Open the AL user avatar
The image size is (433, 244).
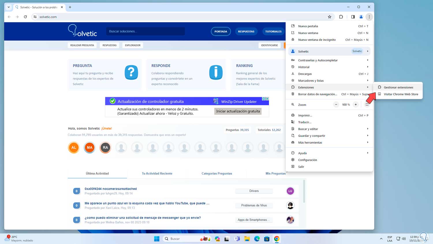[x=74, y=147]
